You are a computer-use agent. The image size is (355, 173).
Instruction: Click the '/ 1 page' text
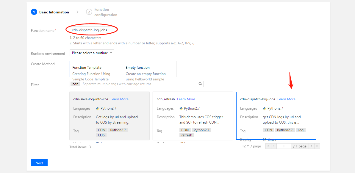tap(300, 146)
